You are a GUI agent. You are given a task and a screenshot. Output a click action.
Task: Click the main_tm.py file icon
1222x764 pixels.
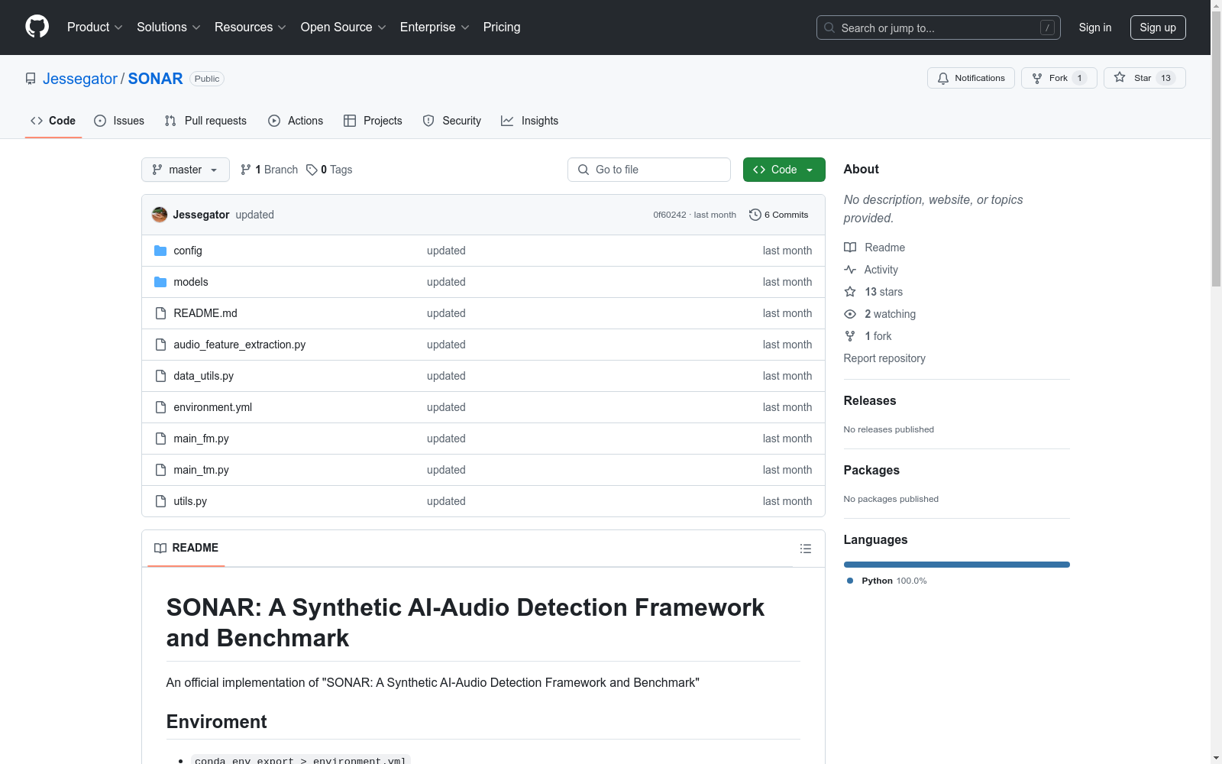pyautogui.click(x=160, y=470)
